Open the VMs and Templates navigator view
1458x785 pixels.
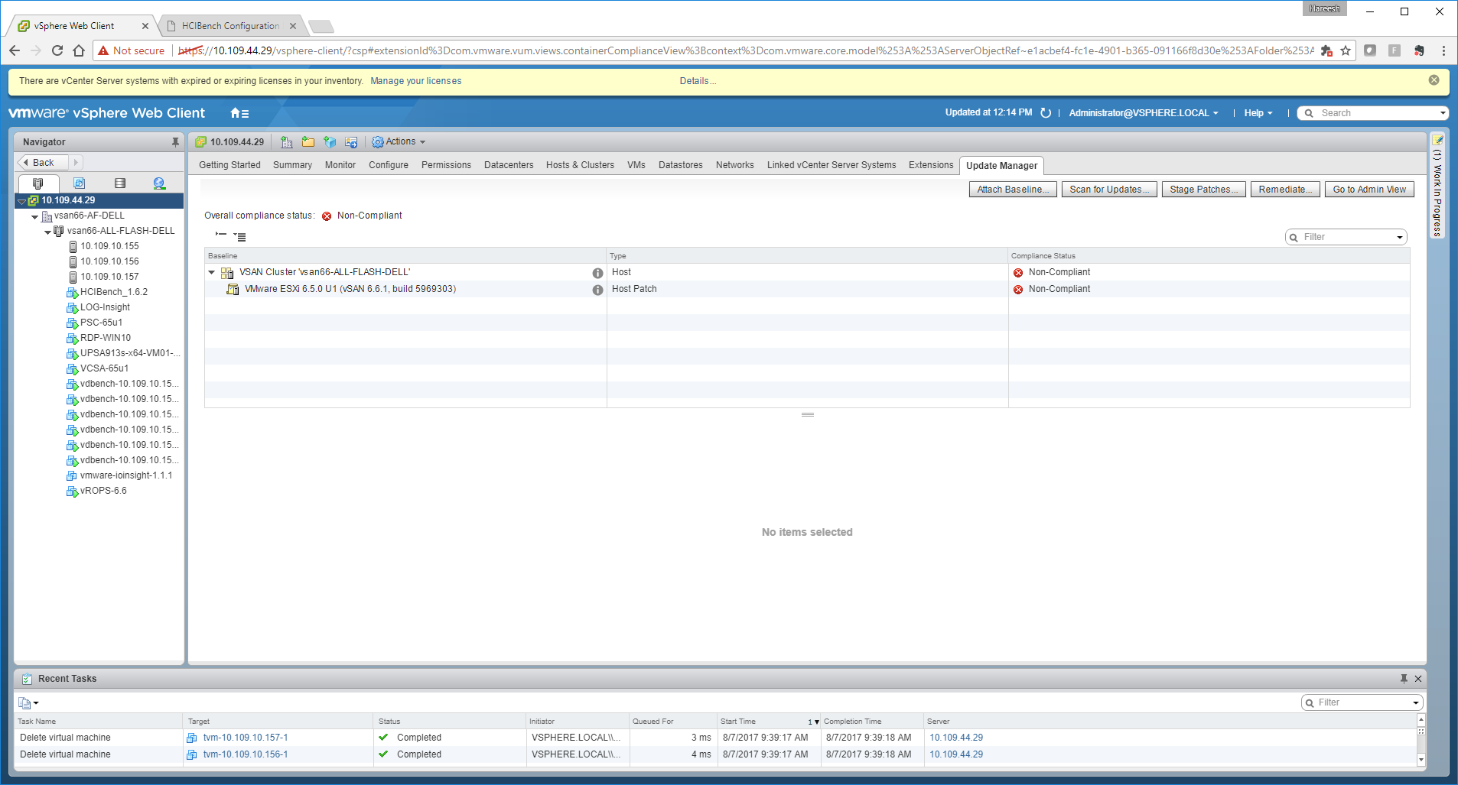coord(79,183)
